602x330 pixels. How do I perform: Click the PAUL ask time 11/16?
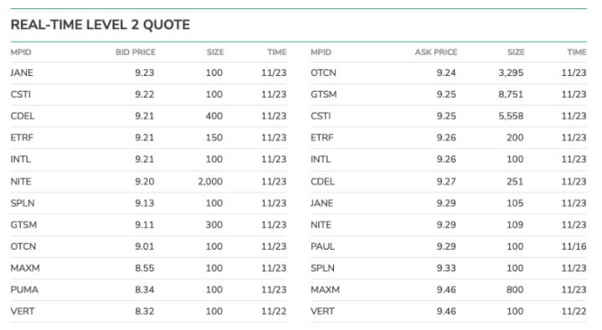[574, 246]
